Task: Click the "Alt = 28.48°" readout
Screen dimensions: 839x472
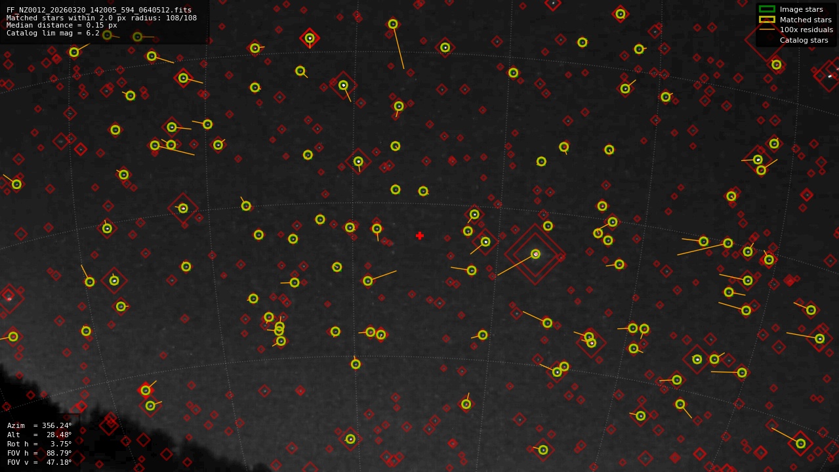Action: [x=39, y=435]
